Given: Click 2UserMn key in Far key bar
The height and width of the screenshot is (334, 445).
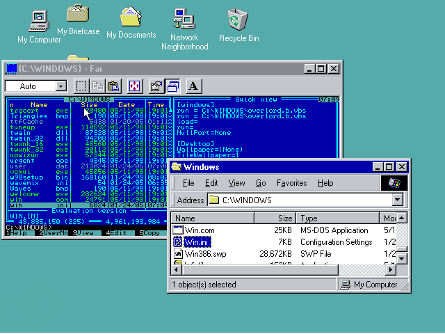Looking at the screenshot, I should tap(54, 233).
